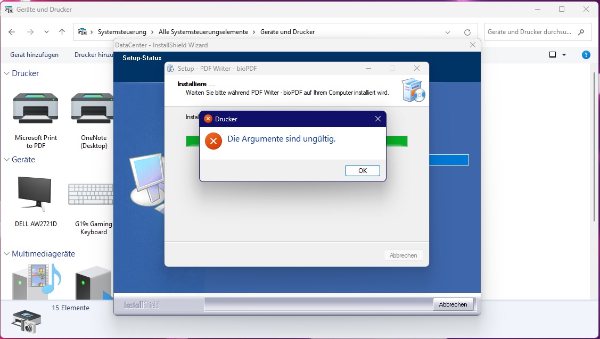The image size is (600, 339).
Task: Select the Microsoft Print to PDF printer
Action: click(x=36, y=121)
